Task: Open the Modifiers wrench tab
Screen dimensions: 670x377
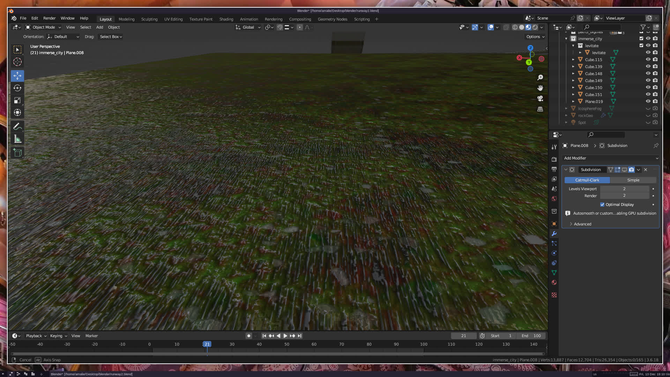Action: (554, 234)
